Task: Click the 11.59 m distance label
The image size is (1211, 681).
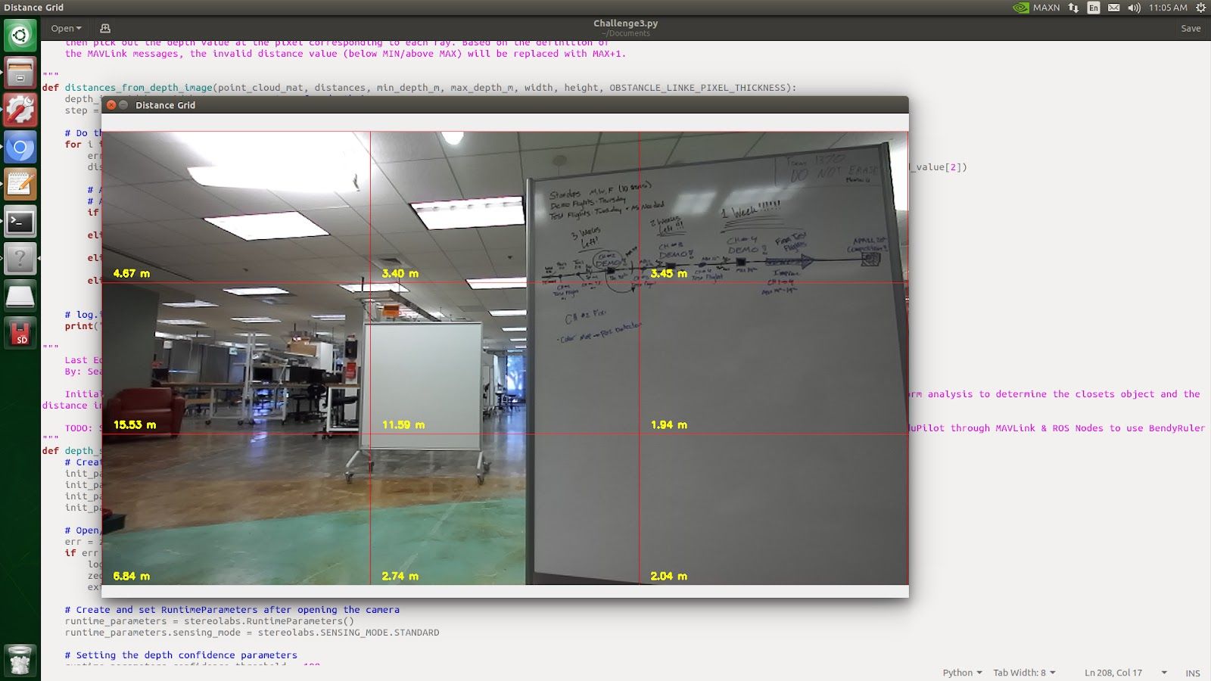Action: tap(403, 424)
